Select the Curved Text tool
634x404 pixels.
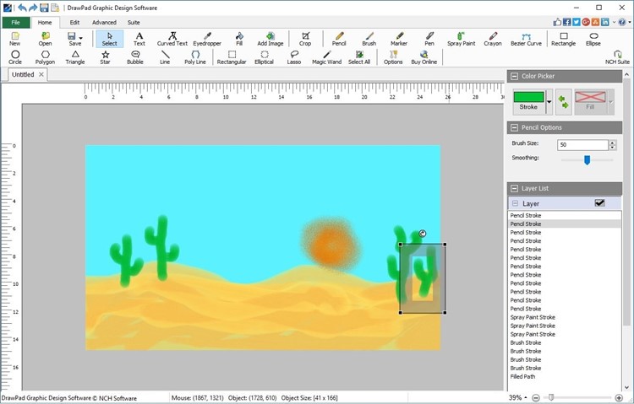(x=172, y=38)
